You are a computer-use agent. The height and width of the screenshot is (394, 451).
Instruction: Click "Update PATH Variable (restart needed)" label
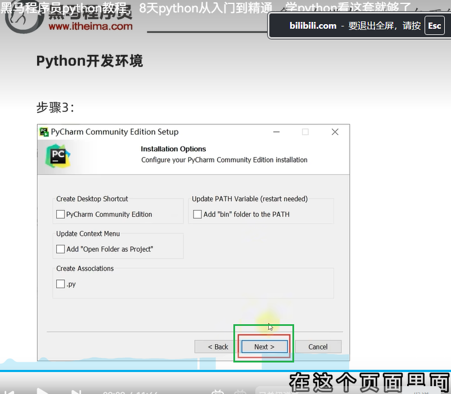point(250,199)
